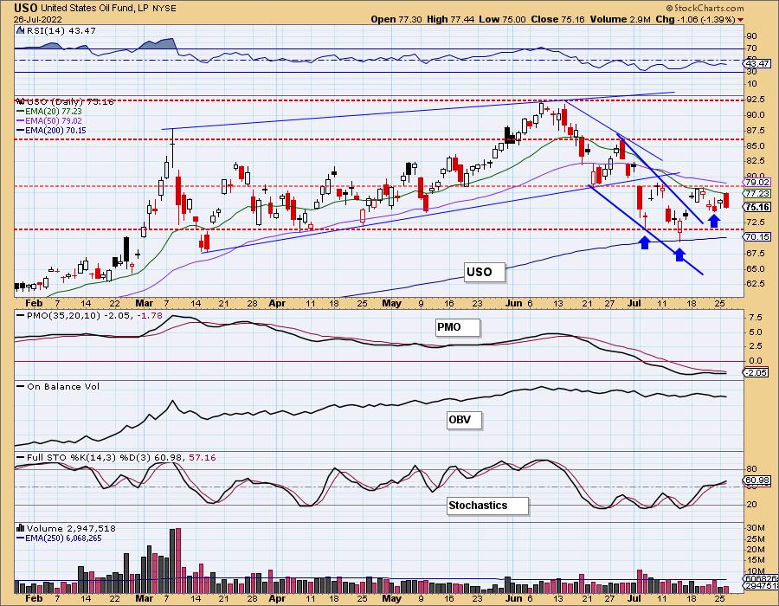Click the Jul label under the price chart
Screen dimensions: 779x606
coord(634,303)
